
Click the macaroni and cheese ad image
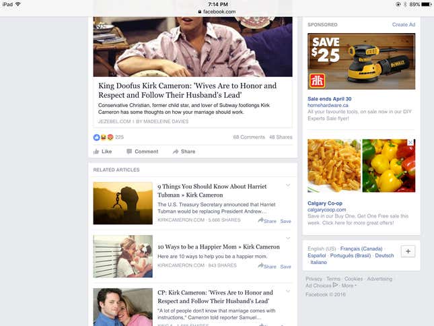334,166
